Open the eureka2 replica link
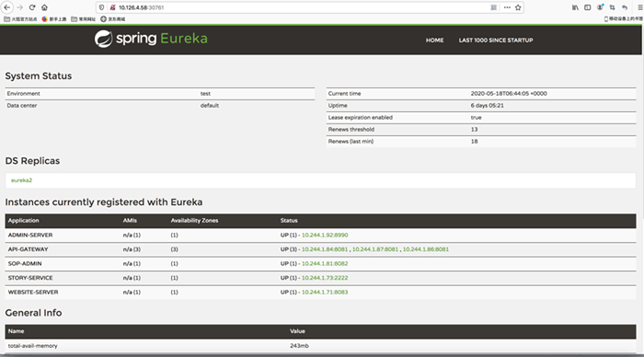Viewport: 644px width, 357px height. click(x=21, y=180)
